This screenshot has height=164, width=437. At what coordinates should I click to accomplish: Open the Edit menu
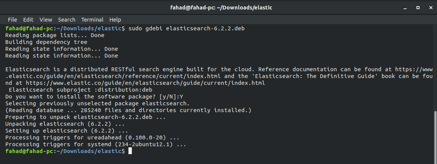click(x=28, y=20)
